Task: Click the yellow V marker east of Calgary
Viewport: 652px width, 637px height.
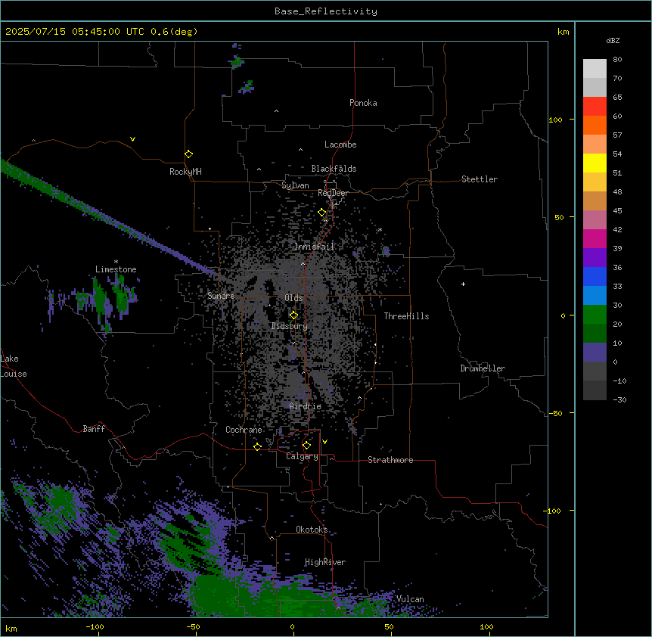Action: click(x=324, y=442)
